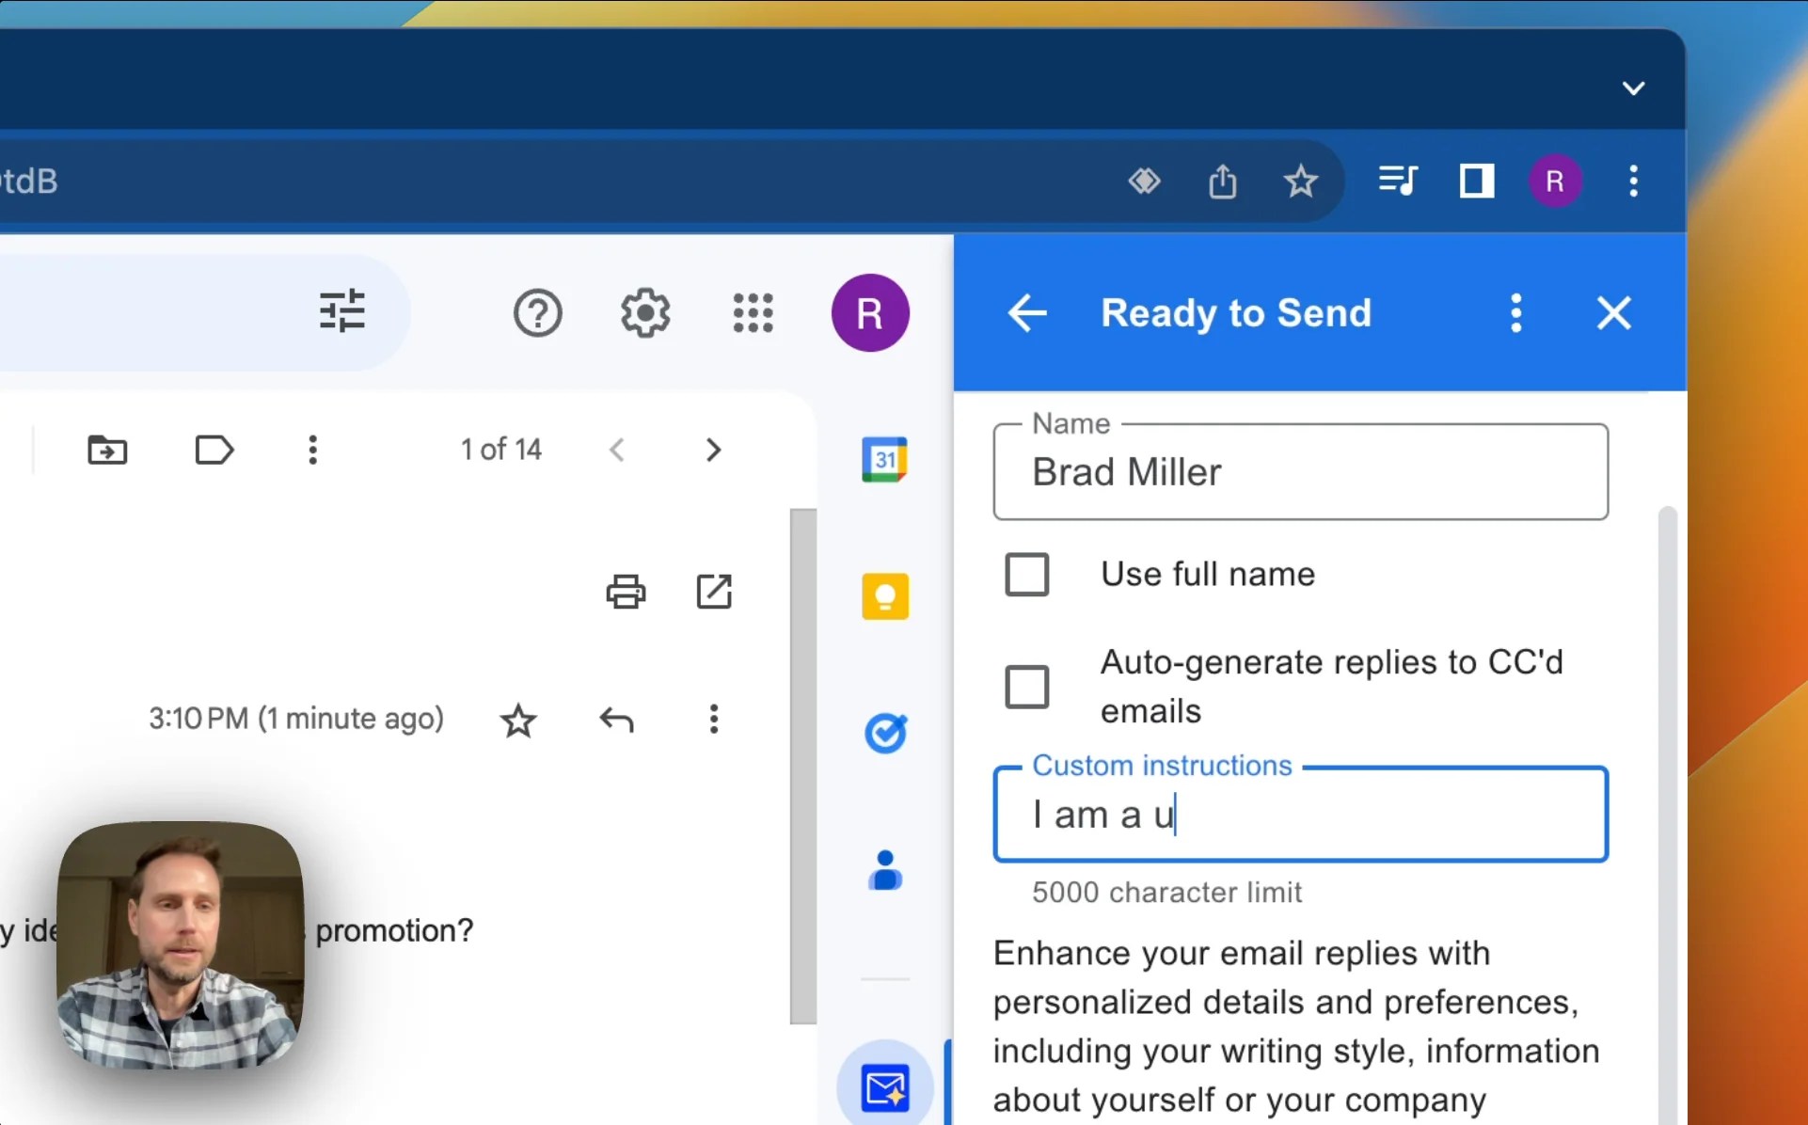Expand the tab search chevron

click(x=1633, y=88)
